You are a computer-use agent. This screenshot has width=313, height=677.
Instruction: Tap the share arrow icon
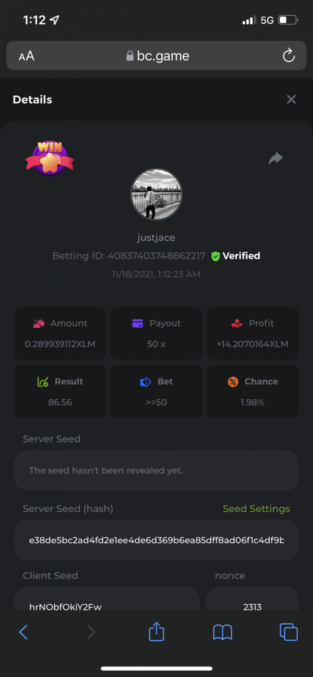tap(275, 159)
